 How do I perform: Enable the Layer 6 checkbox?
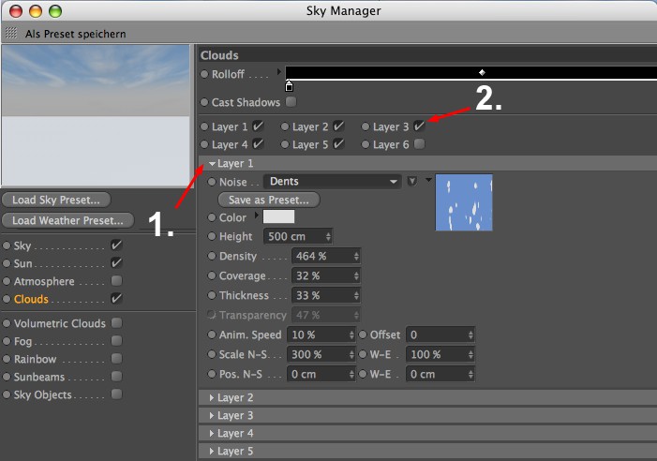pyautogui.click(x=419, y=144)
